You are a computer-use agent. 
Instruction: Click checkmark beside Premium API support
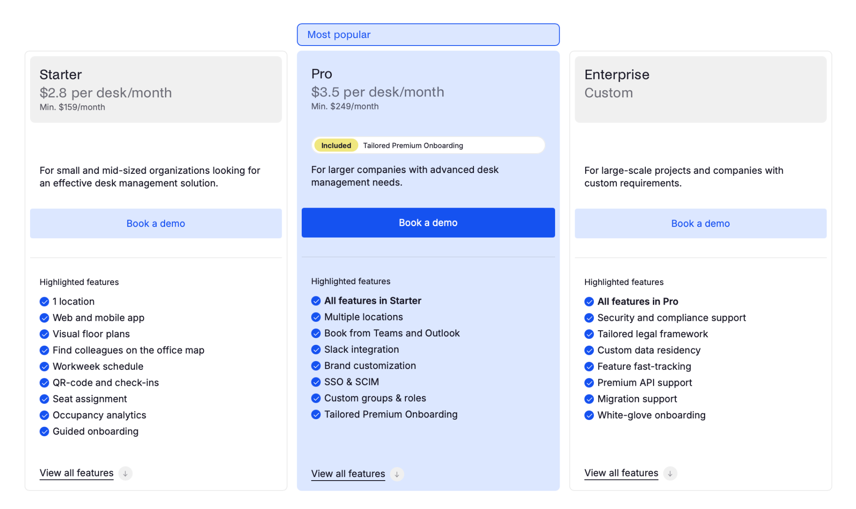(589, 383)
